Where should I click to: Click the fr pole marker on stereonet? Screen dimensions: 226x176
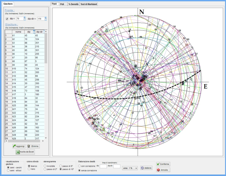click(x=129, y=31)
